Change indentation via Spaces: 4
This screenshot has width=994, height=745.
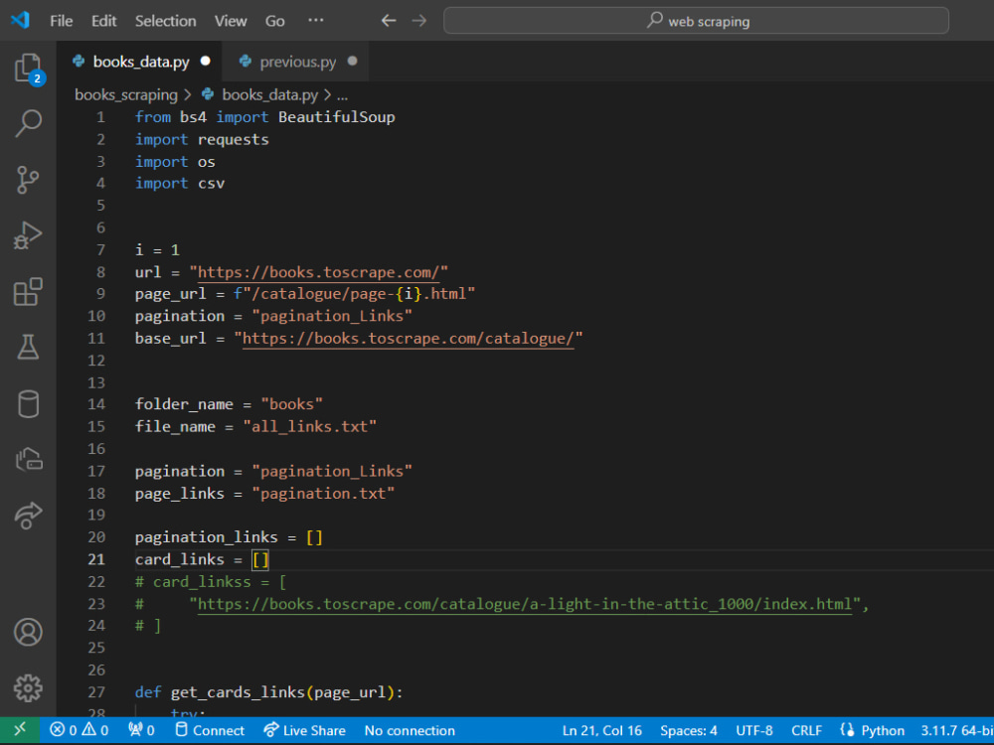[689, 730]
